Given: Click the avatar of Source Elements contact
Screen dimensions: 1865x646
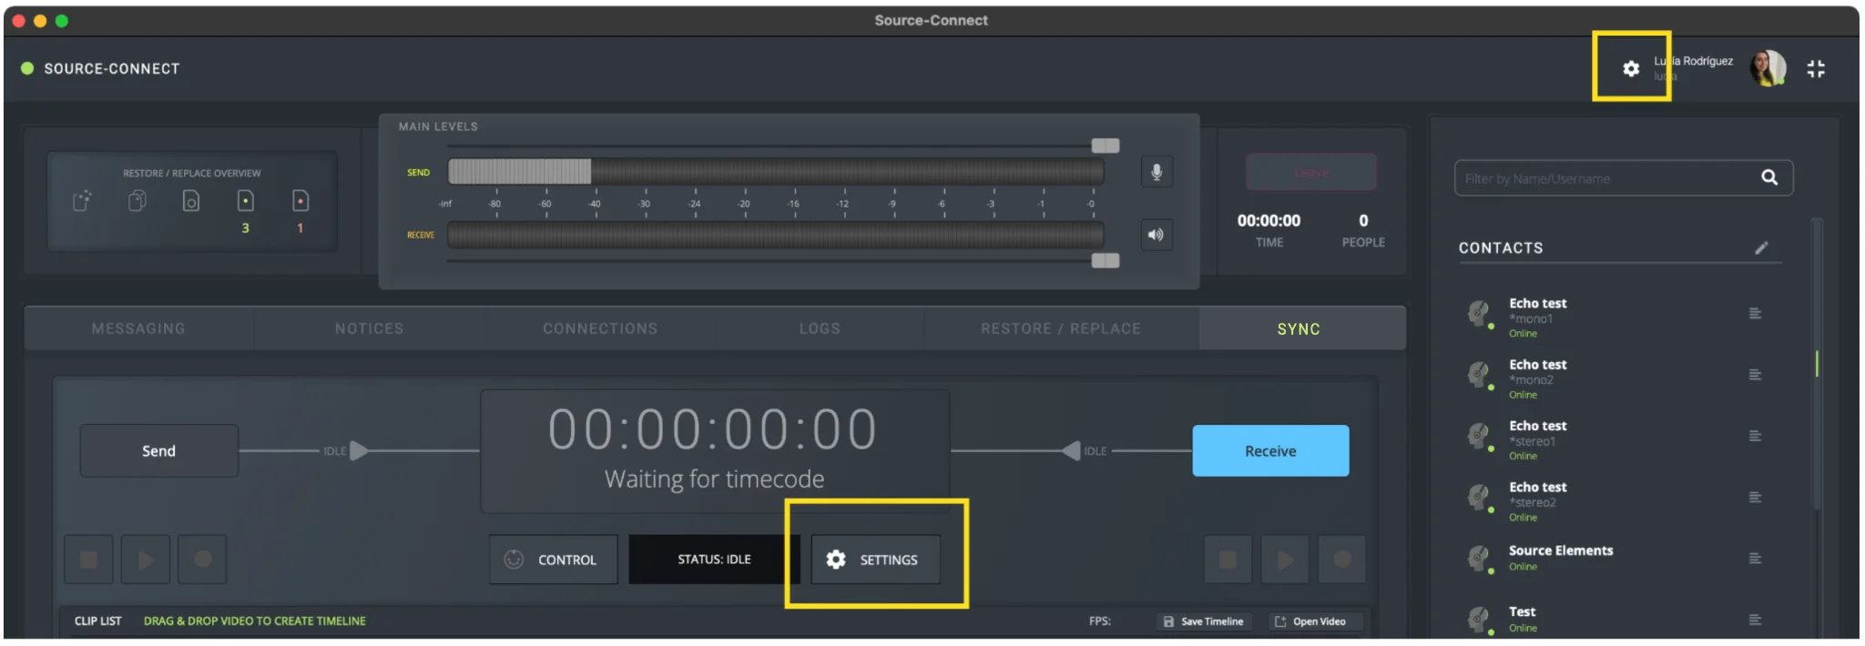Looking at the screenshot, I should click(1480, 559).
